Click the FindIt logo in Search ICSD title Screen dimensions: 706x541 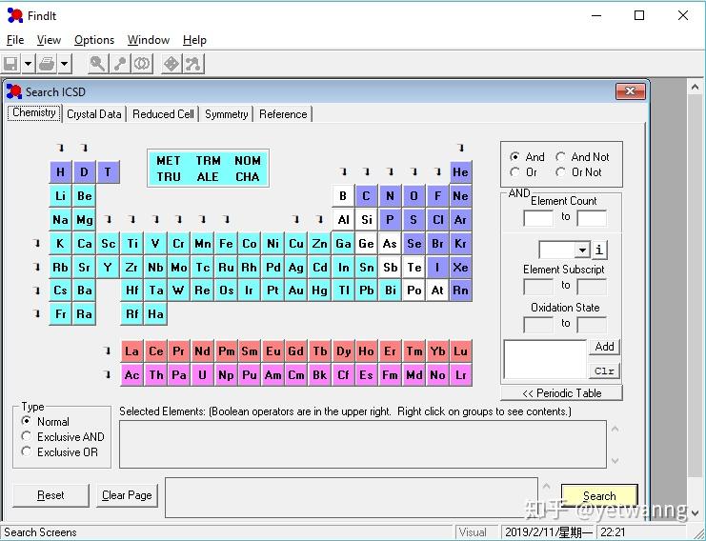(x=14, y=91)
